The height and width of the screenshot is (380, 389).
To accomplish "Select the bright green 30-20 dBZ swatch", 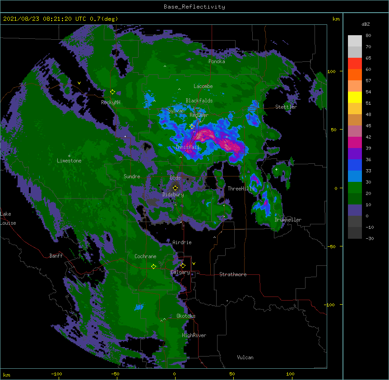I will pos(355,188).
